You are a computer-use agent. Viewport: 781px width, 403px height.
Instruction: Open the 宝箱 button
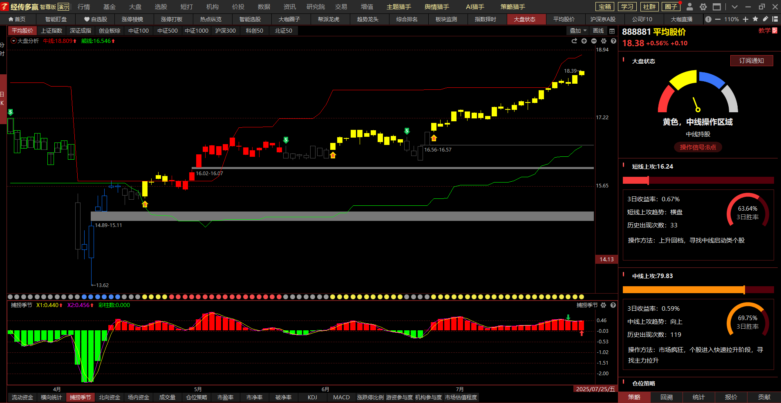click(x=605, y=7)
